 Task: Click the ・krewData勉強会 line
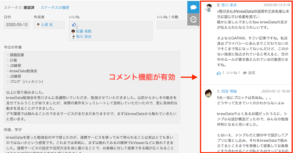tap(22, 71)
